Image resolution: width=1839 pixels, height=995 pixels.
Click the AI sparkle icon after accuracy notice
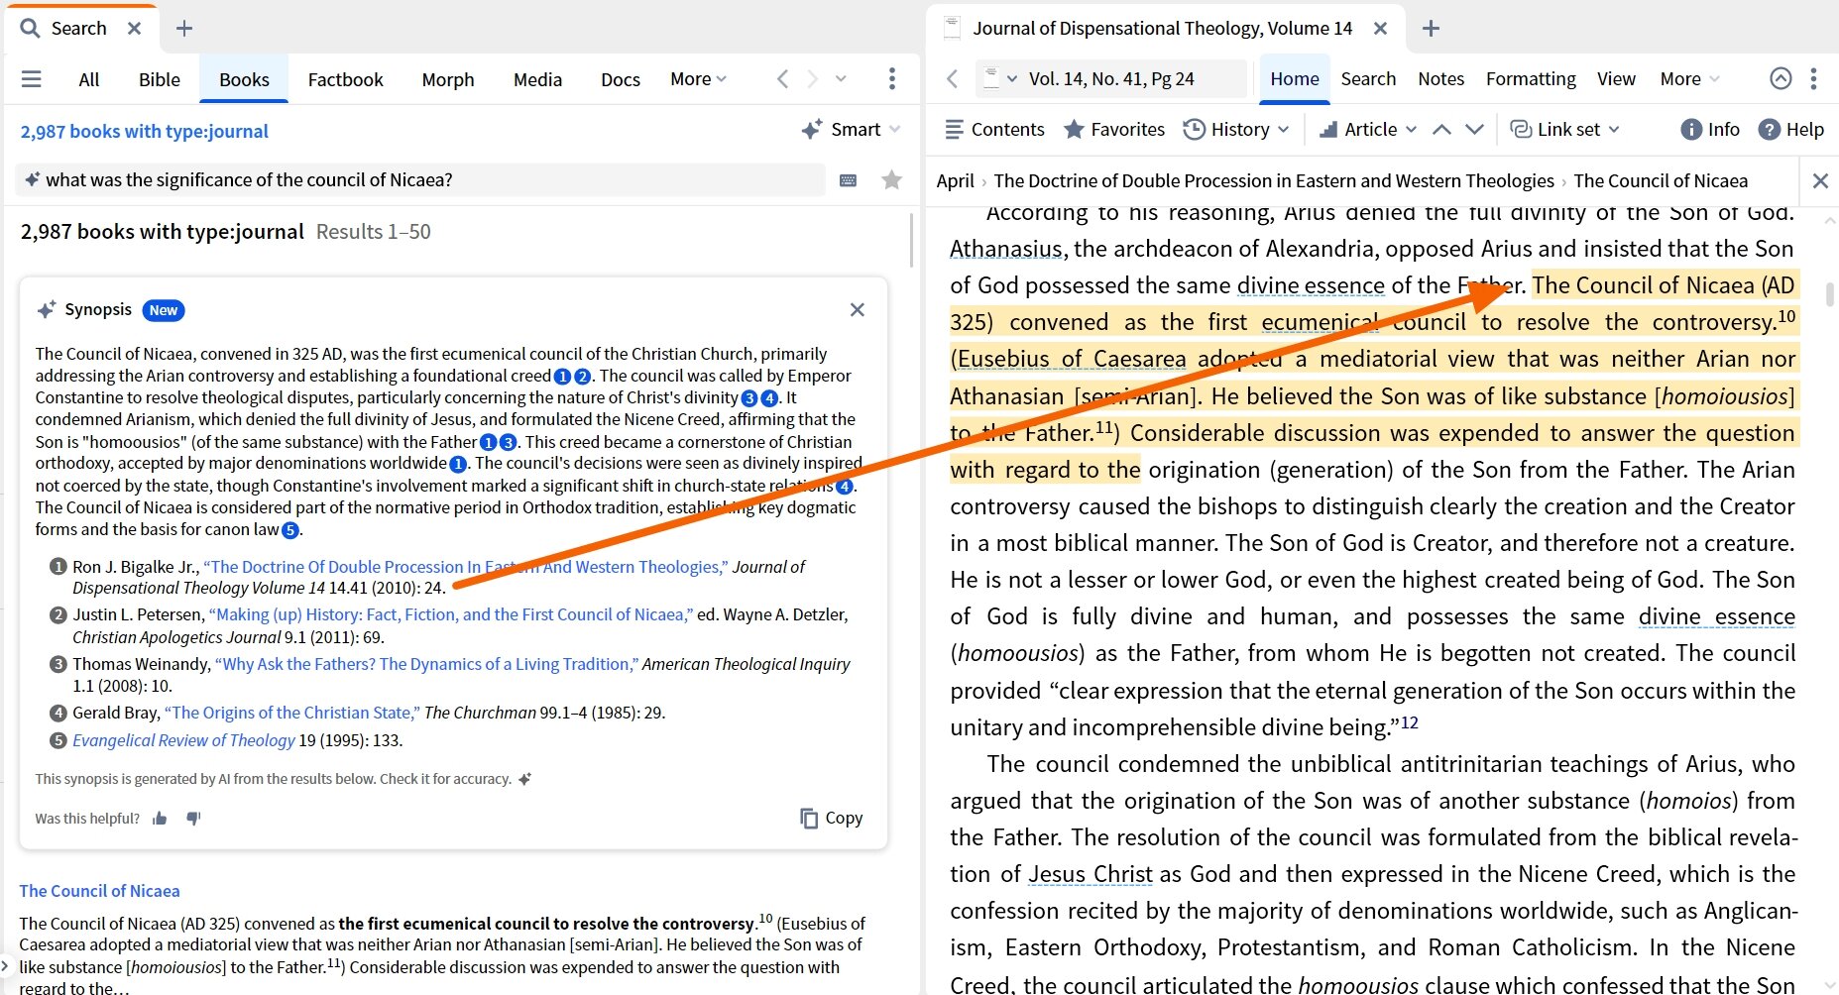[525, 779]
